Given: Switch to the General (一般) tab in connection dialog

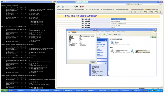Looking at the screenshot, I should click(69, 32).
